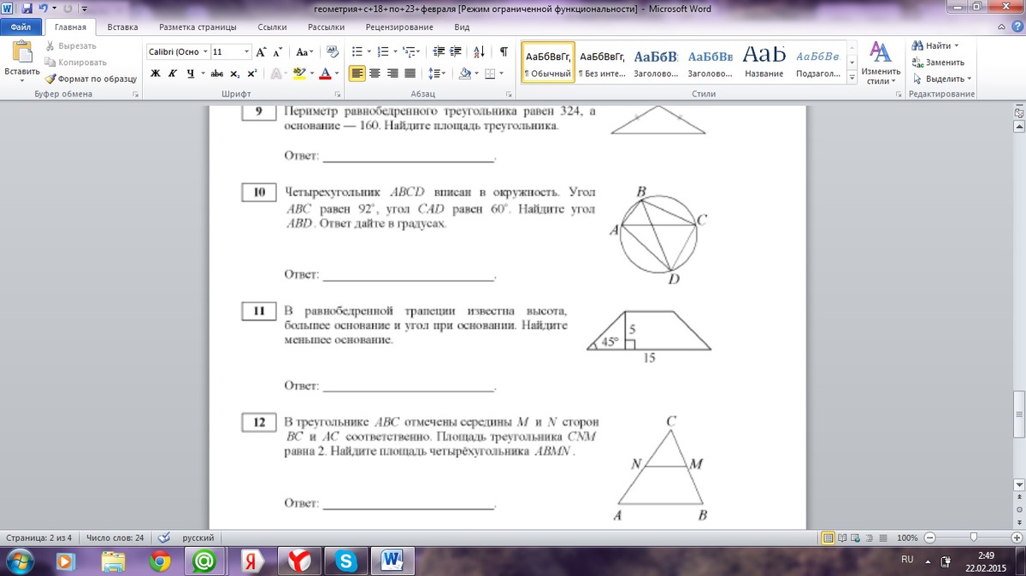Open the Рассылки ribbon tab
The width and height of the screenshot is (1026, 576).
pyautogui.click(x=326, y=26)
